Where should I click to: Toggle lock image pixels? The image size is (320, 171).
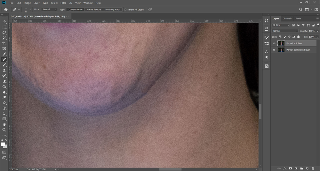pos(285,37)
